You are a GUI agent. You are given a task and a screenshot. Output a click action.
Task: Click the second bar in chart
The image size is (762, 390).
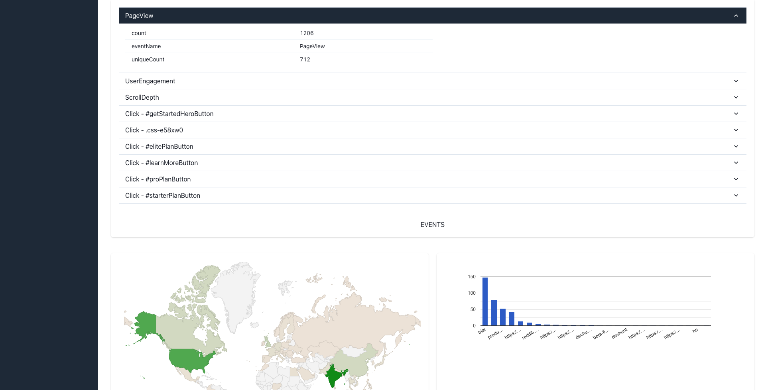(x=494, y=313)
